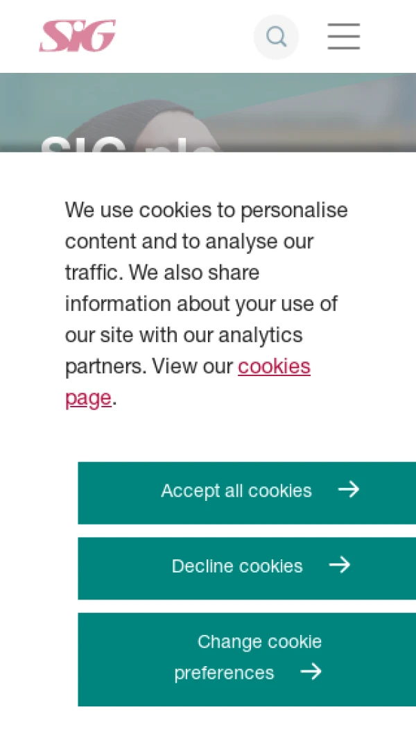Click the cookie notice paragraph text

(207, 303)
